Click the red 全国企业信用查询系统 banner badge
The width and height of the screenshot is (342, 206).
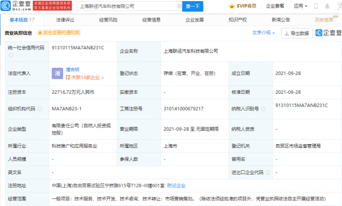pos(52,5)
